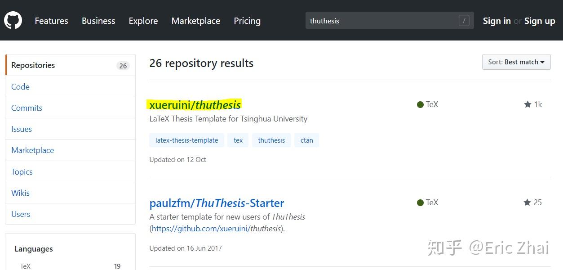Click the latex-thesis-template topic tag
This screenshot has width=563, height=270.
186,140
